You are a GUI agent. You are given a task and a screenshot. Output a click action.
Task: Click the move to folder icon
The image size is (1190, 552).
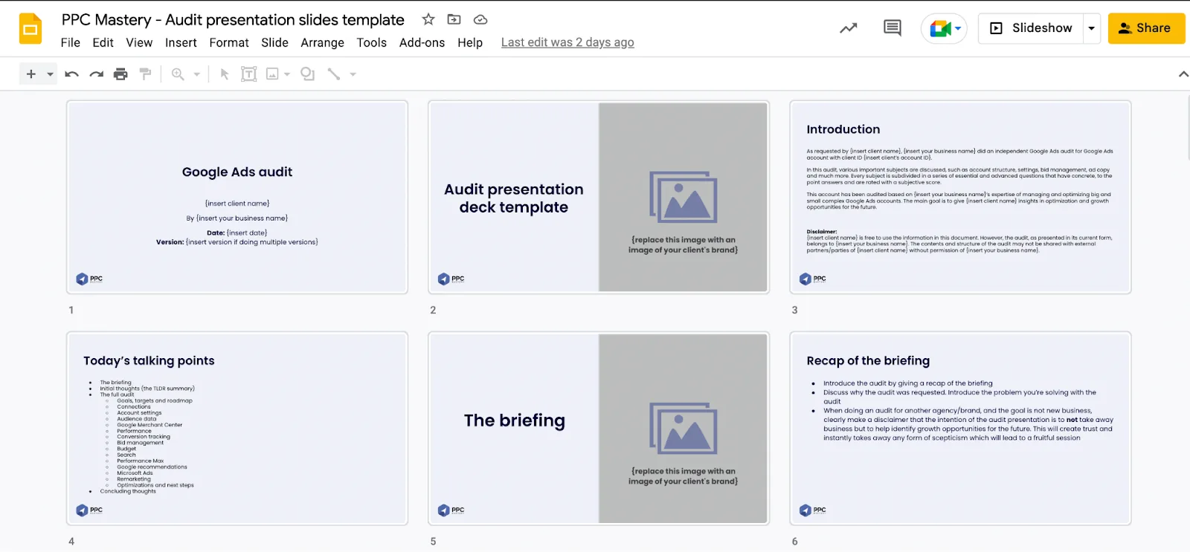(x=454, y=19)
